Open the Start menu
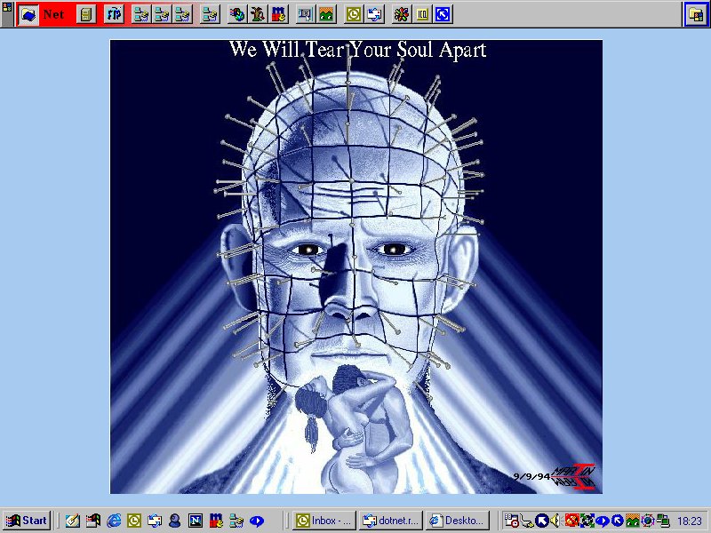 click(x=26, y=521)
